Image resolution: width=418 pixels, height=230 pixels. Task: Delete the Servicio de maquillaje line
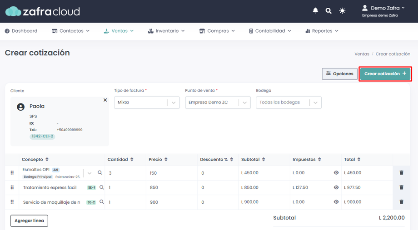[x=401, y=202]
